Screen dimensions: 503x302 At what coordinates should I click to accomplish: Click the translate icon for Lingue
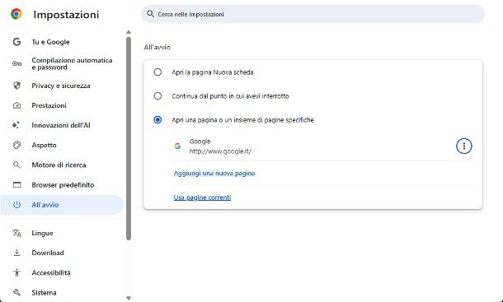(16, 233)
